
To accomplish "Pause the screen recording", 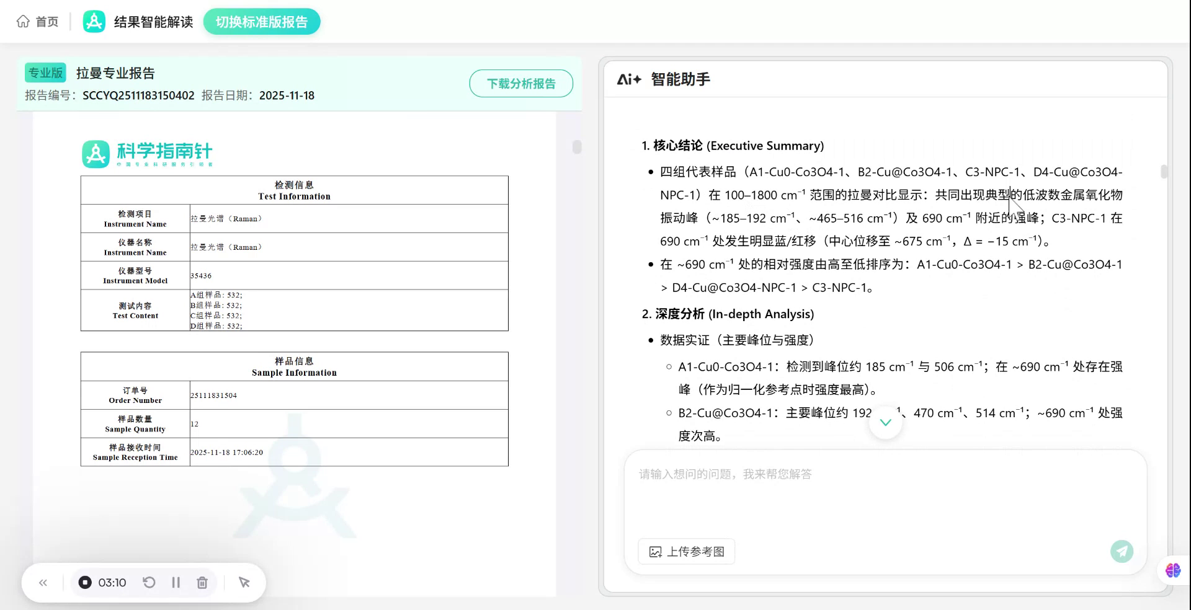I will (176, 582).
